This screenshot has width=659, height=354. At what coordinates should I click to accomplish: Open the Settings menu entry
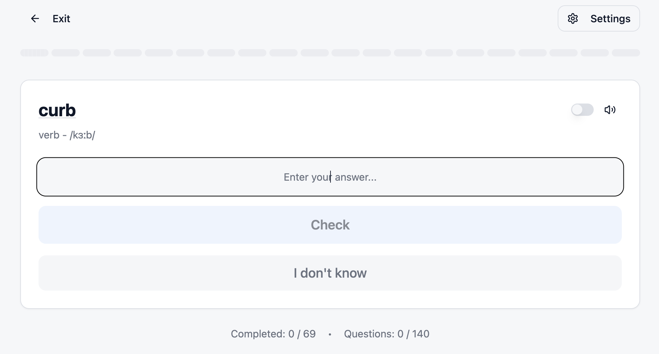point(610,19)
